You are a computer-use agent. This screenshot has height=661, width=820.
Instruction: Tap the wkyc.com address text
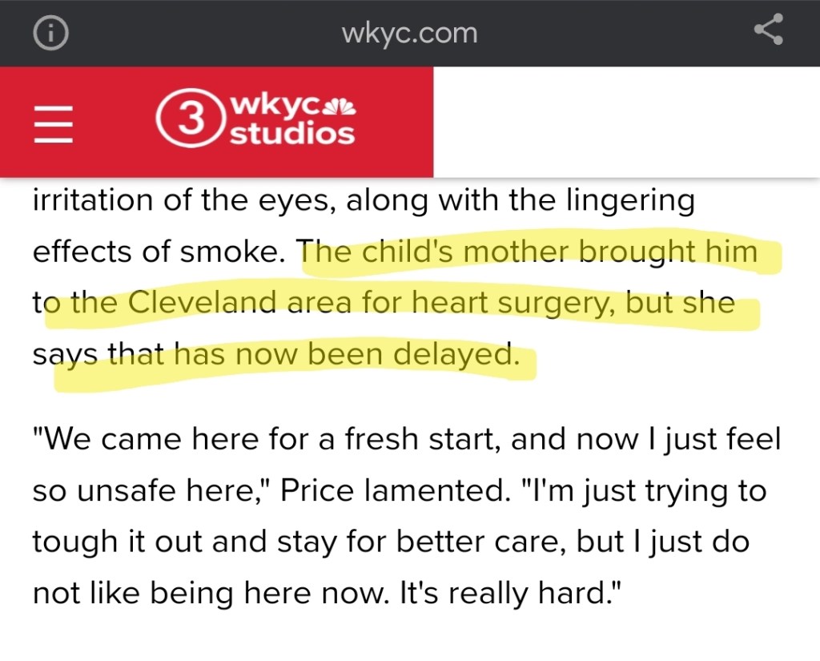click(409, 33)
